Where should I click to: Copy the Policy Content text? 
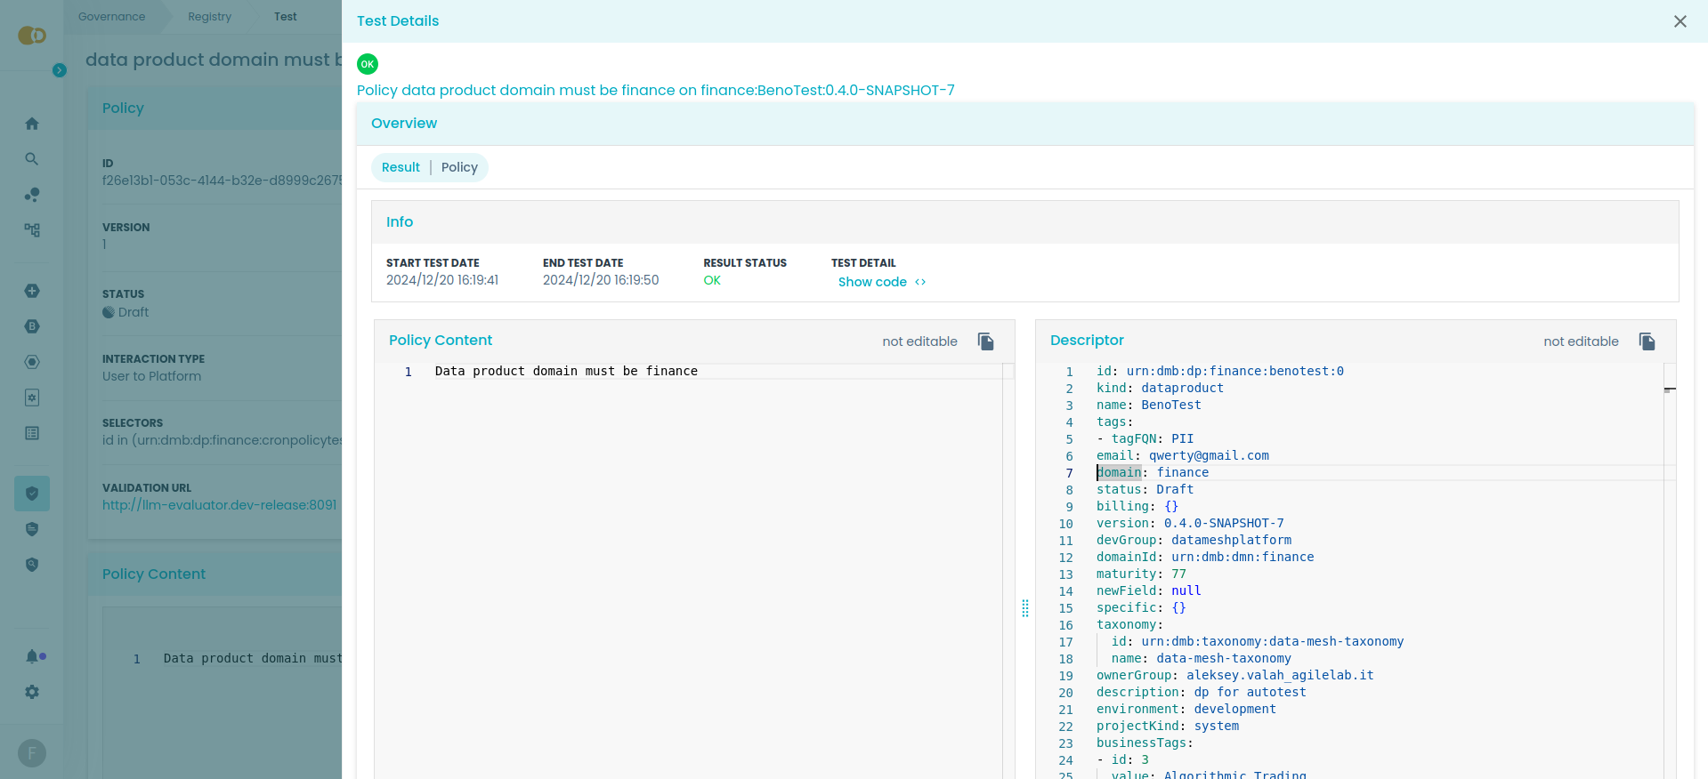click(985, 341)
